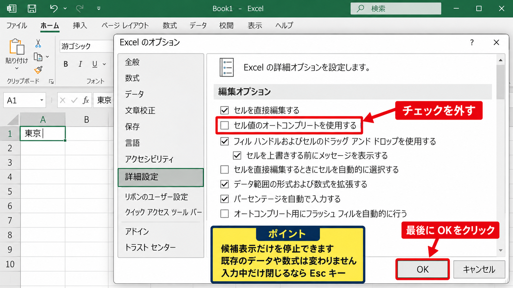Screen dimensions: 513x288
Task: Click the options dialog help question mark
Action: (472, 43)
